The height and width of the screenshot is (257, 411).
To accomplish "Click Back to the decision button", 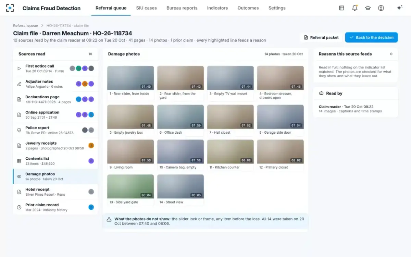I will [x=371, y=37].
